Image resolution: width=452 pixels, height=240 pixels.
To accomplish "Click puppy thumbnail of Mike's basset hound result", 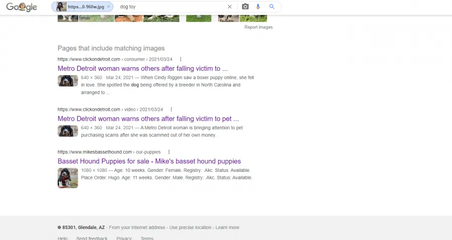I will (68, 178).
